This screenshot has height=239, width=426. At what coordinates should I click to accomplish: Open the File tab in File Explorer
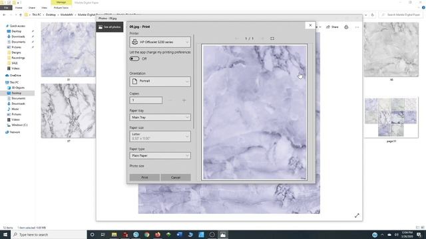[x=6, y=8]
